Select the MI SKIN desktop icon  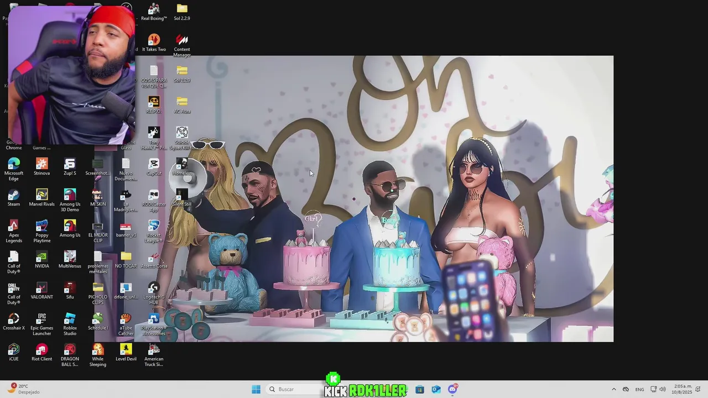coord(98,197)
